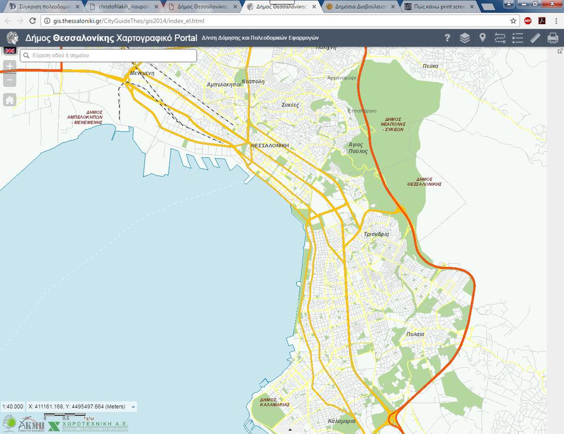Zoom out on the map with minus button

tap(10, 80)
